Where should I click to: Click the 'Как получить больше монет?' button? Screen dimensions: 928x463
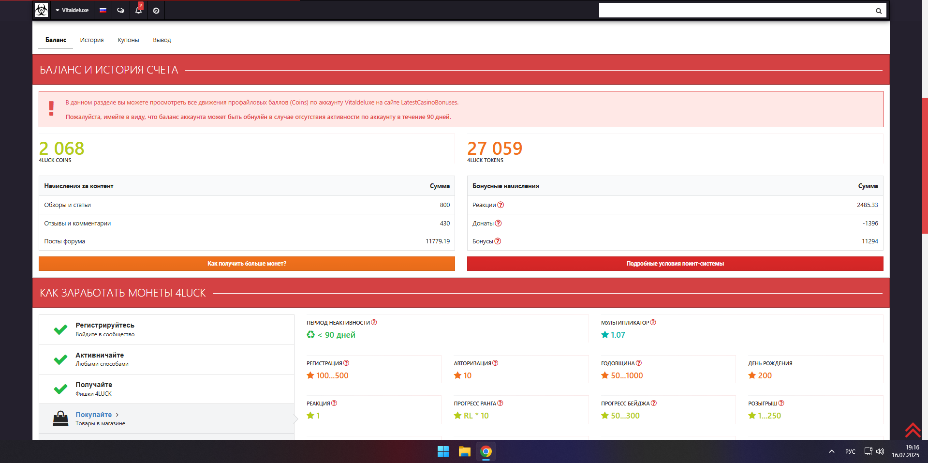click(x=247, y=264)
